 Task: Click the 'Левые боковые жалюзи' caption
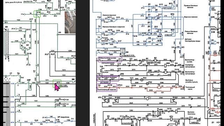(191, 32)
